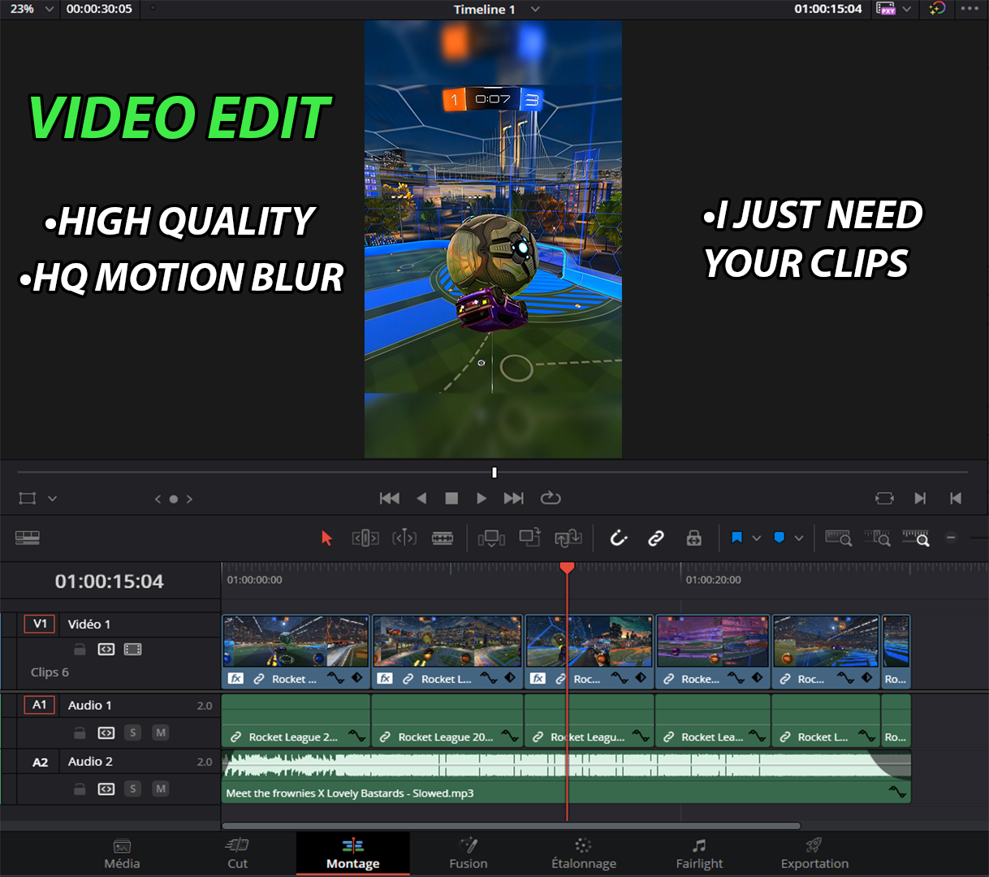989x877 pixels.
Task: Click Full Extent Zoom icon
Action: point(838,538)
